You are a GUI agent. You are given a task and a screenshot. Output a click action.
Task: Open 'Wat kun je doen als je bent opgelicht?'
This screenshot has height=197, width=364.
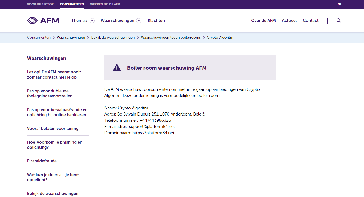coord(53,177)
